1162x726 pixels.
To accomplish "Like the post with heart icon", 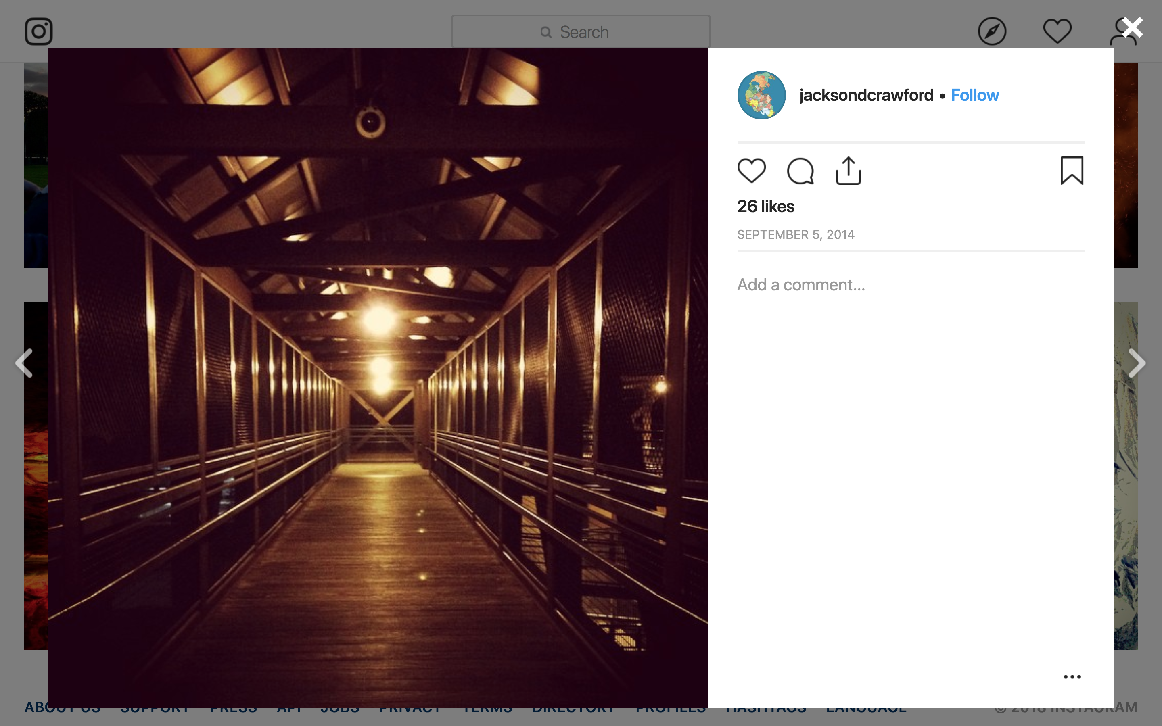I will point(751,171).
